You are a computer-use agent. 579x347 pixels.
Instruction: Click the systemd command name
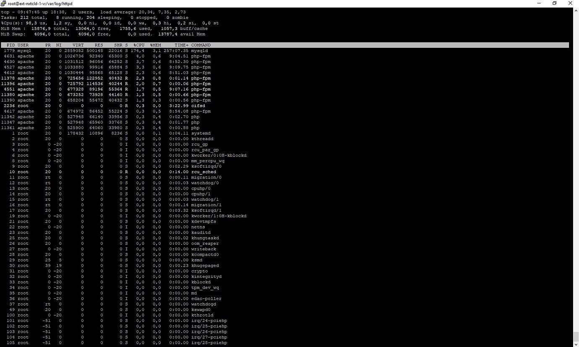pos(201,133)
